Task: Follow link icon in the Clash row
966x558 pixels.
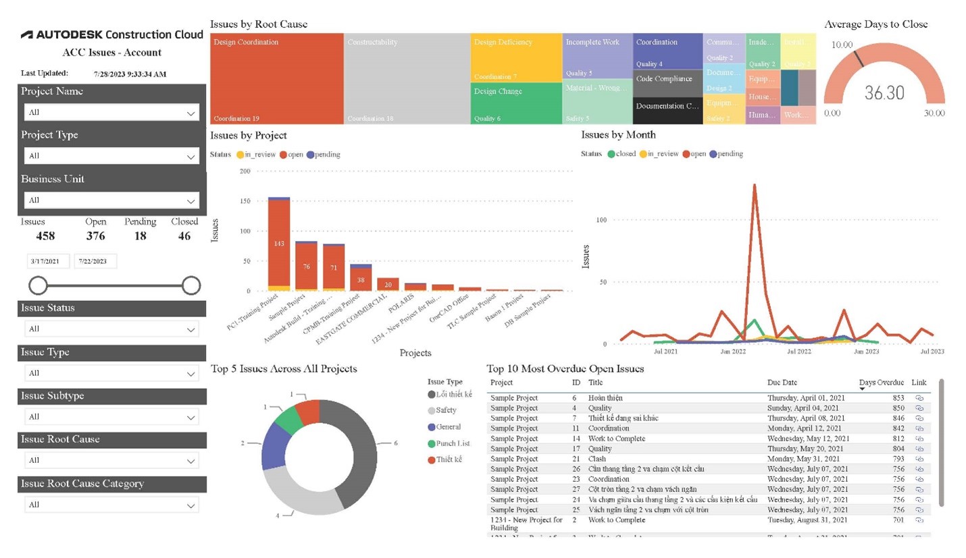Action: [919, 459]
